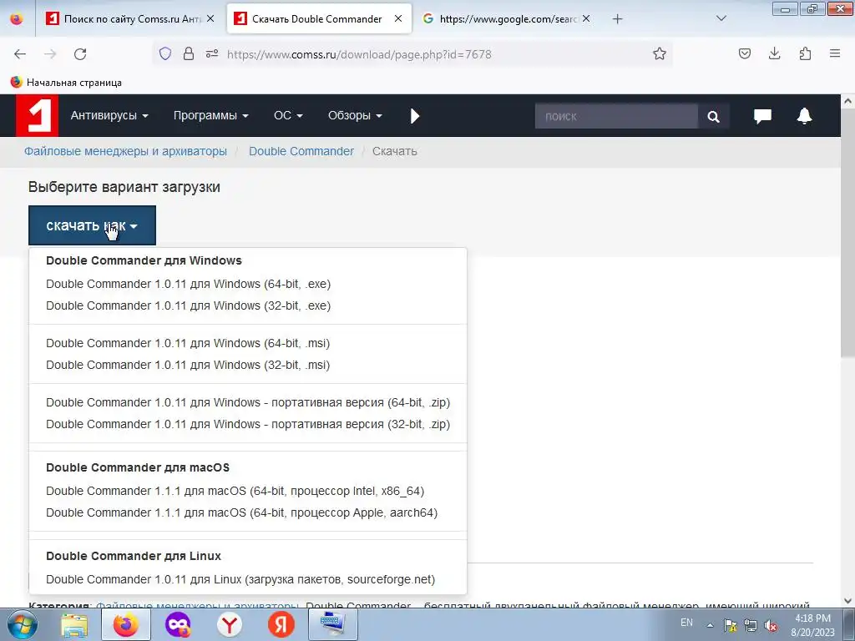Select Linux sourceforge.net packages download
Screen dimensions: 855x641
(240, 579)
